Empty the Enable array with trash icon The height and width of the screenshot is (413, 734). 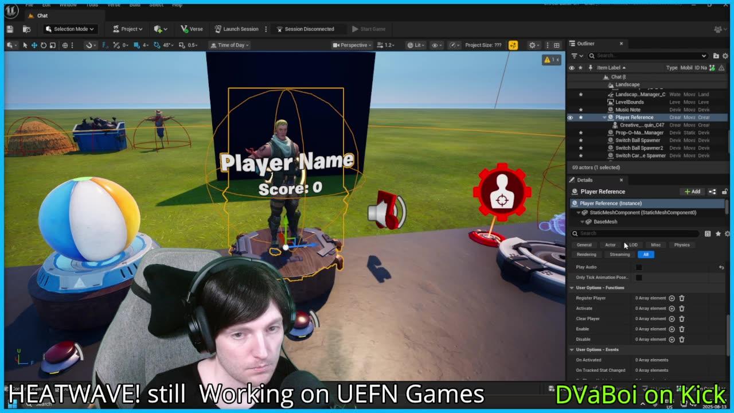pyautogui.click(x=682, y=329)
